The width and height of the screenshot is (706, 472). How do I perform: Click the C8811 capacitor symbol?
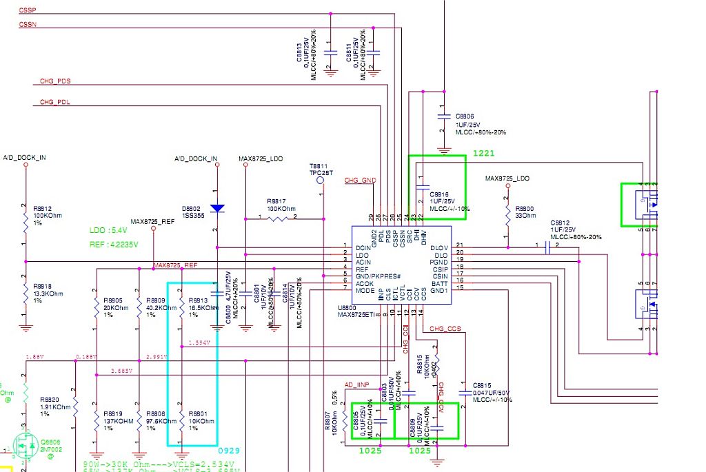(x=373, y=52)
